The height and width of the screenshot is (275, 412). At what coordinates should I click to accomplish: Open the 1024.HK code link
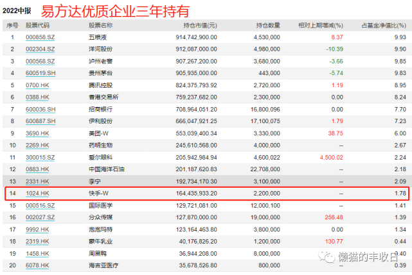[37, 192]
